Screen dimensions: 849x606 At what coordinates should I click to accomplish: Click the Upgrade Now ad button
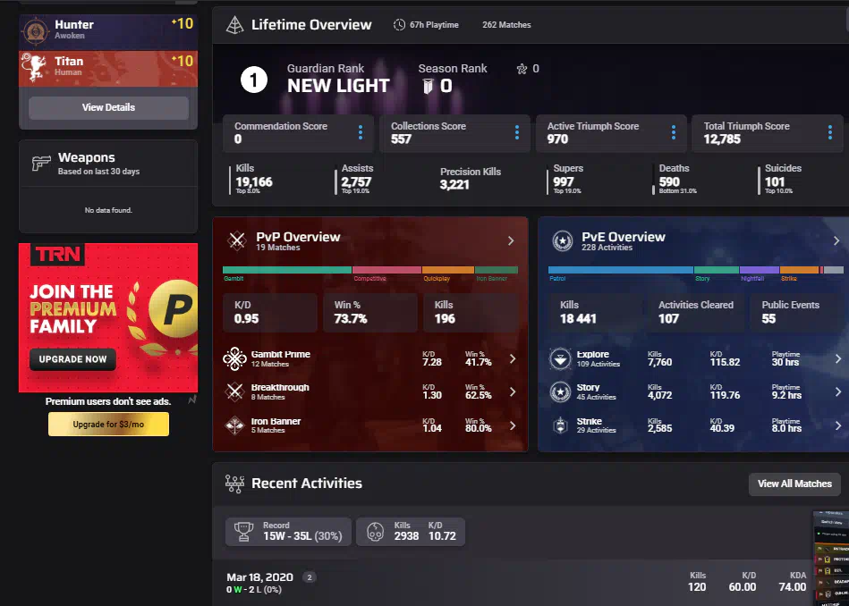tap(72, 359)
